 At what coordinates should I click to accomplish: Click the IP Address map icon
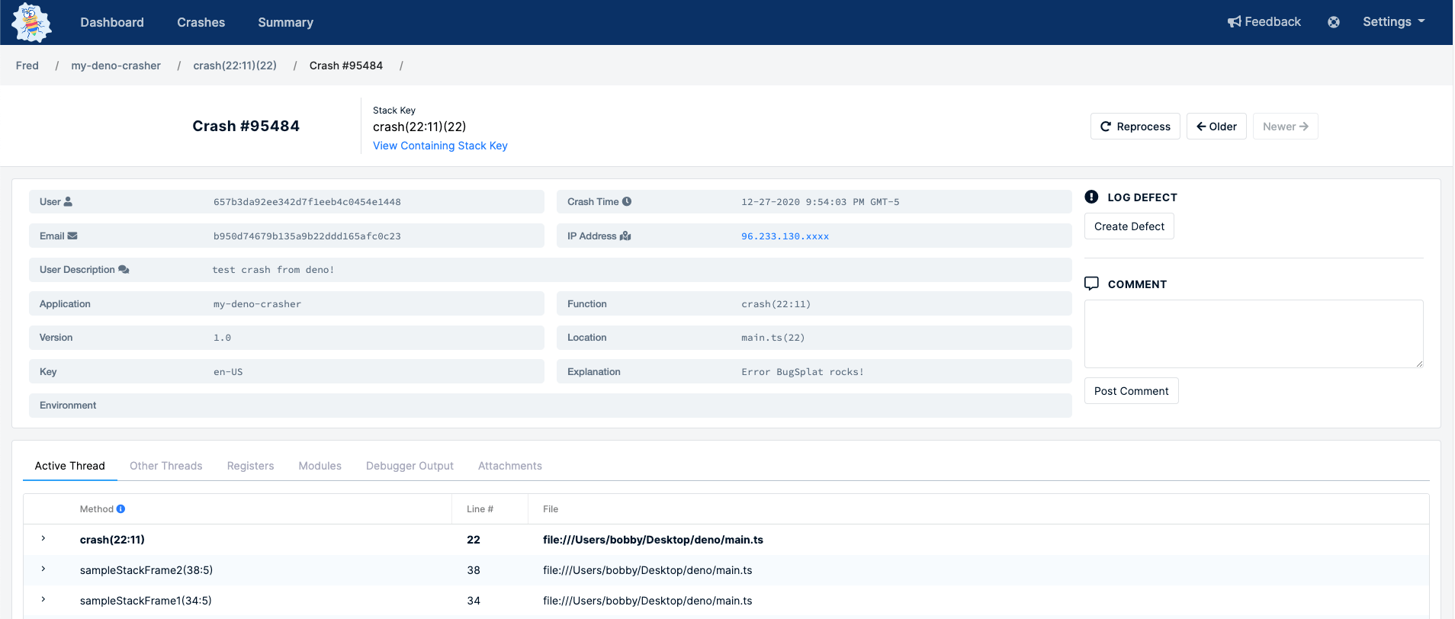tap(625, 236)
